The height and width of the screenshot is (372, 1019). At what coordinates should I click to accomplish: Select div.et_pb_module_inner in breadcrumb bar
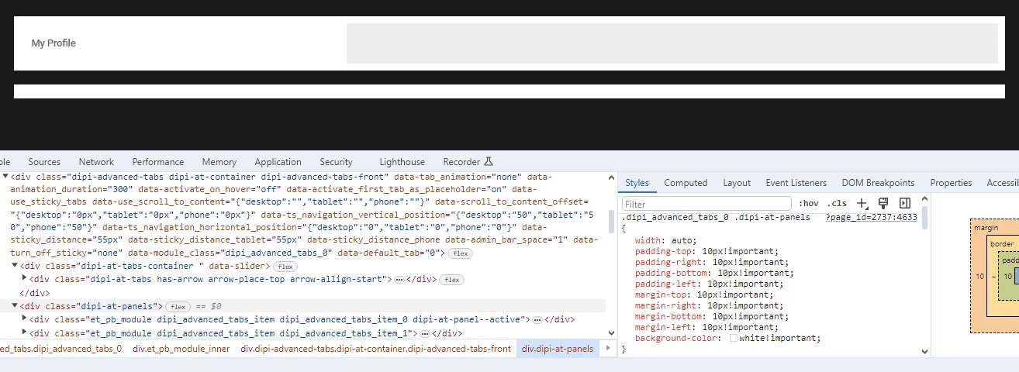point(181,349)
